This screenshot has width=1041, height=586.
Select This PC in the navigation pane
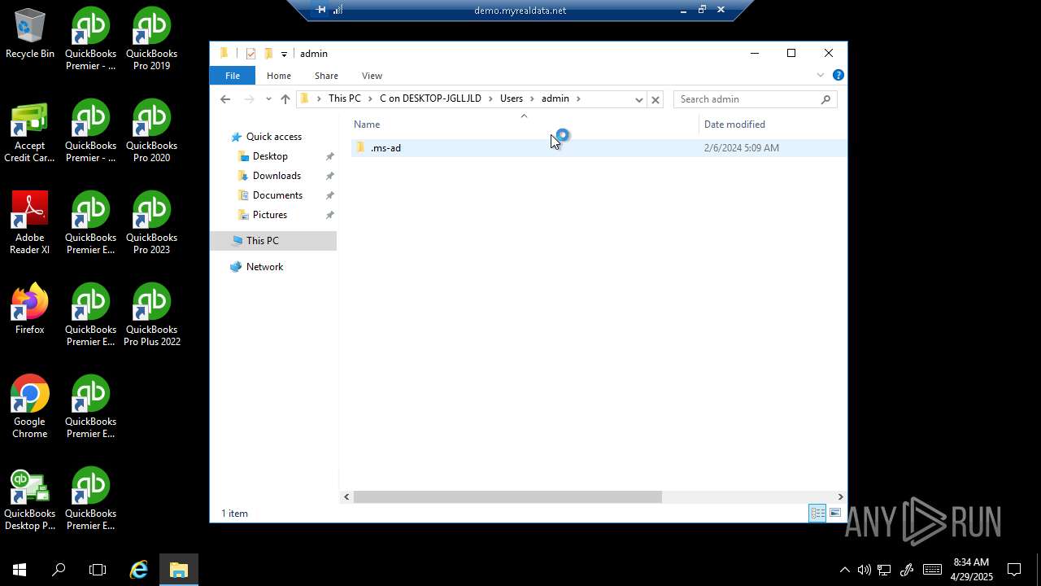pos(273,241)
